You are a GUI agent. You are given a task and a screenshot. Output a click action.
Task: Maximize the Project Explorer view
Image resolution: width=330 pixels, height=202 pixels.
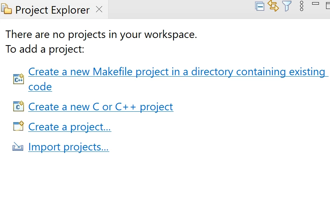click(x=328, y=5)
